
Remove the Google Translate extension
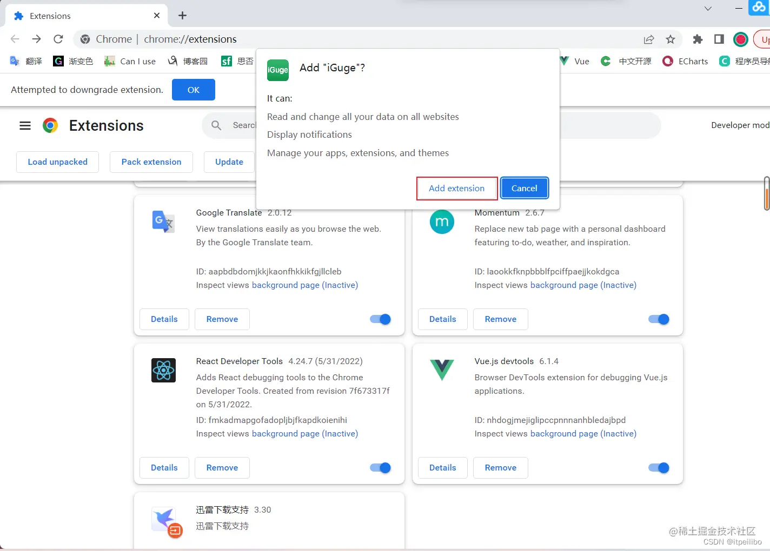(222, 319)
